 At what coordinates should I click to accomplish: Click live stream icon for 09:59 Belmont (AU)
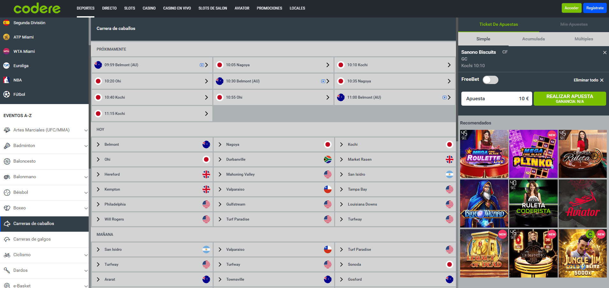click(x=202, y=65)
